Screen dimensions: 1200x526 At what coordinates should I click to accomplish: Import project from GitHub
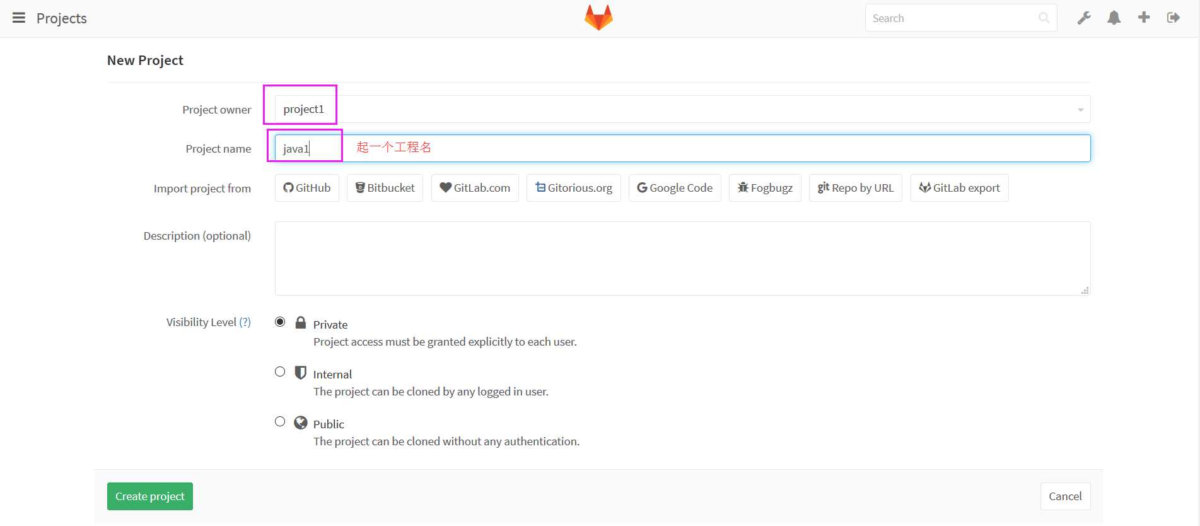[x=307, y=188]
